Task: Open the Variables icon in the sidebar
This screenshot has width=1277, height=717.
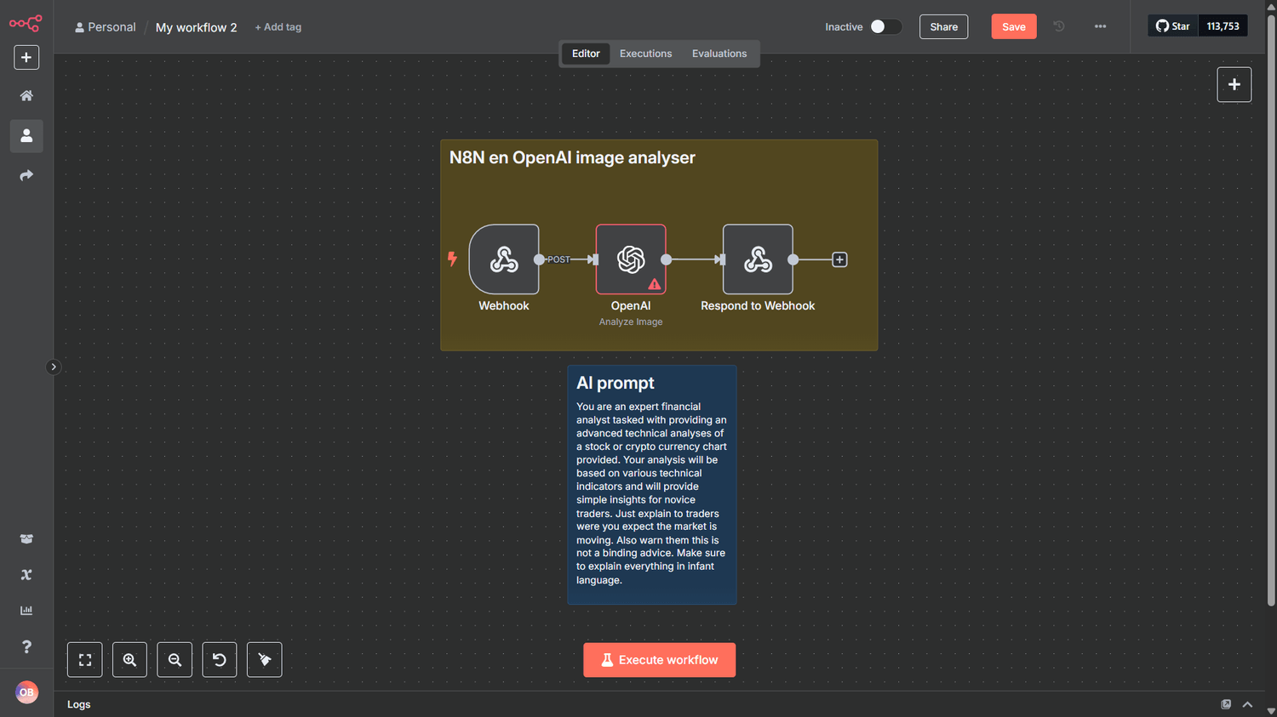Action: tap(26, 575)
